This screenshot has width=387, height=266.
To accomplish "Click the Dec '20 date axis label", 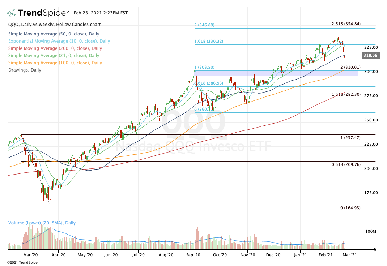I will (273, 255).
